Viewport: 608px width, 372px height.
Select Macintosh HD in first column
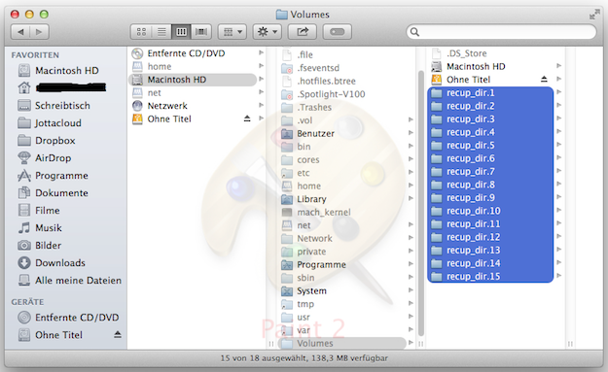pyautogui.click(x=193, y=80)
